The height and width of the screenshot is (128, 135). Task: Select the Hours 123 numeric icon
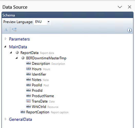click(x=28, y=69)
